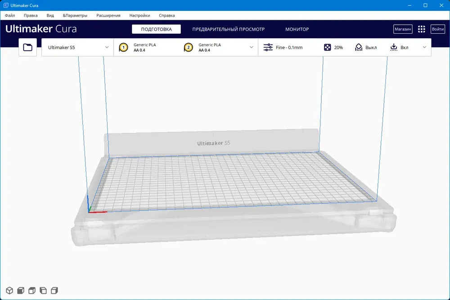Open the application switcher grid icon
The height and width of the screenshot is (300, 450).
click(x=421, y=29)
